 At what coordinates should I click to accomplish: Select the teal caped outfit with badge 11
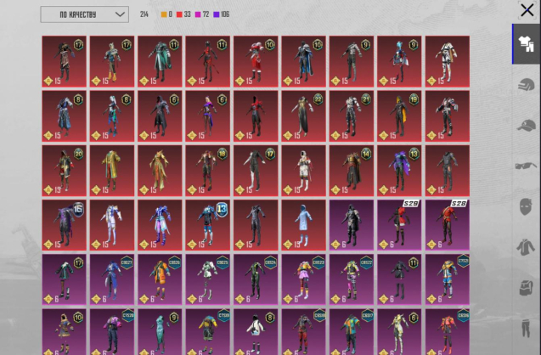click(x=160, y=61)
